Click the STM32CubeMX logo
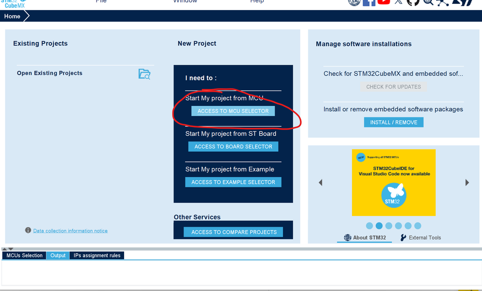 point(14,4)
